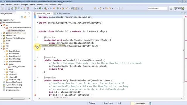Click the Search flashlight toolbar icon

tap(67, 8)
